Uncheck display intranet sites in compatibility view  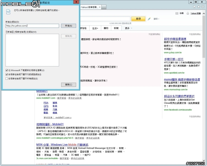click(6, 74)
